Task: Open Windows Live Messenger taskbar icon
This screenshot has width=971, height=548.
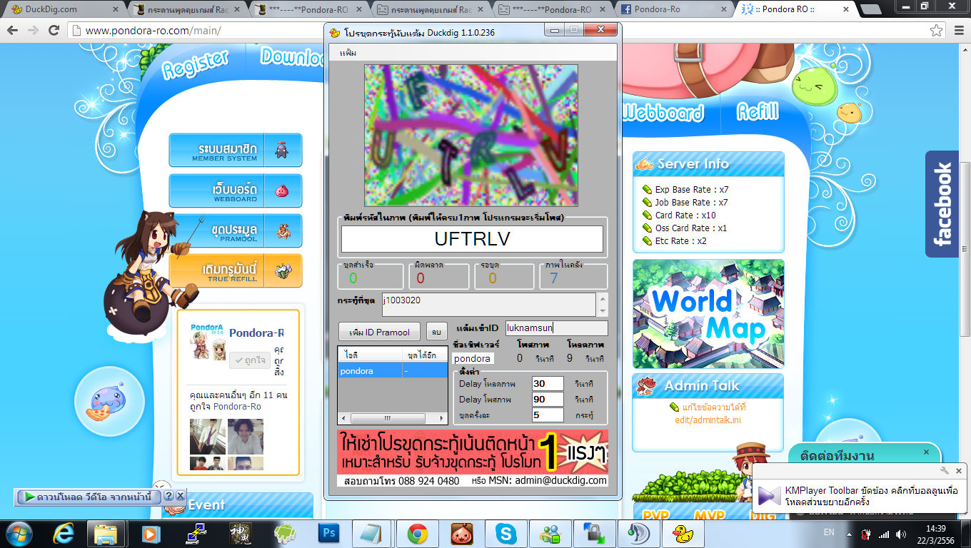Action: tap(550, 533)
